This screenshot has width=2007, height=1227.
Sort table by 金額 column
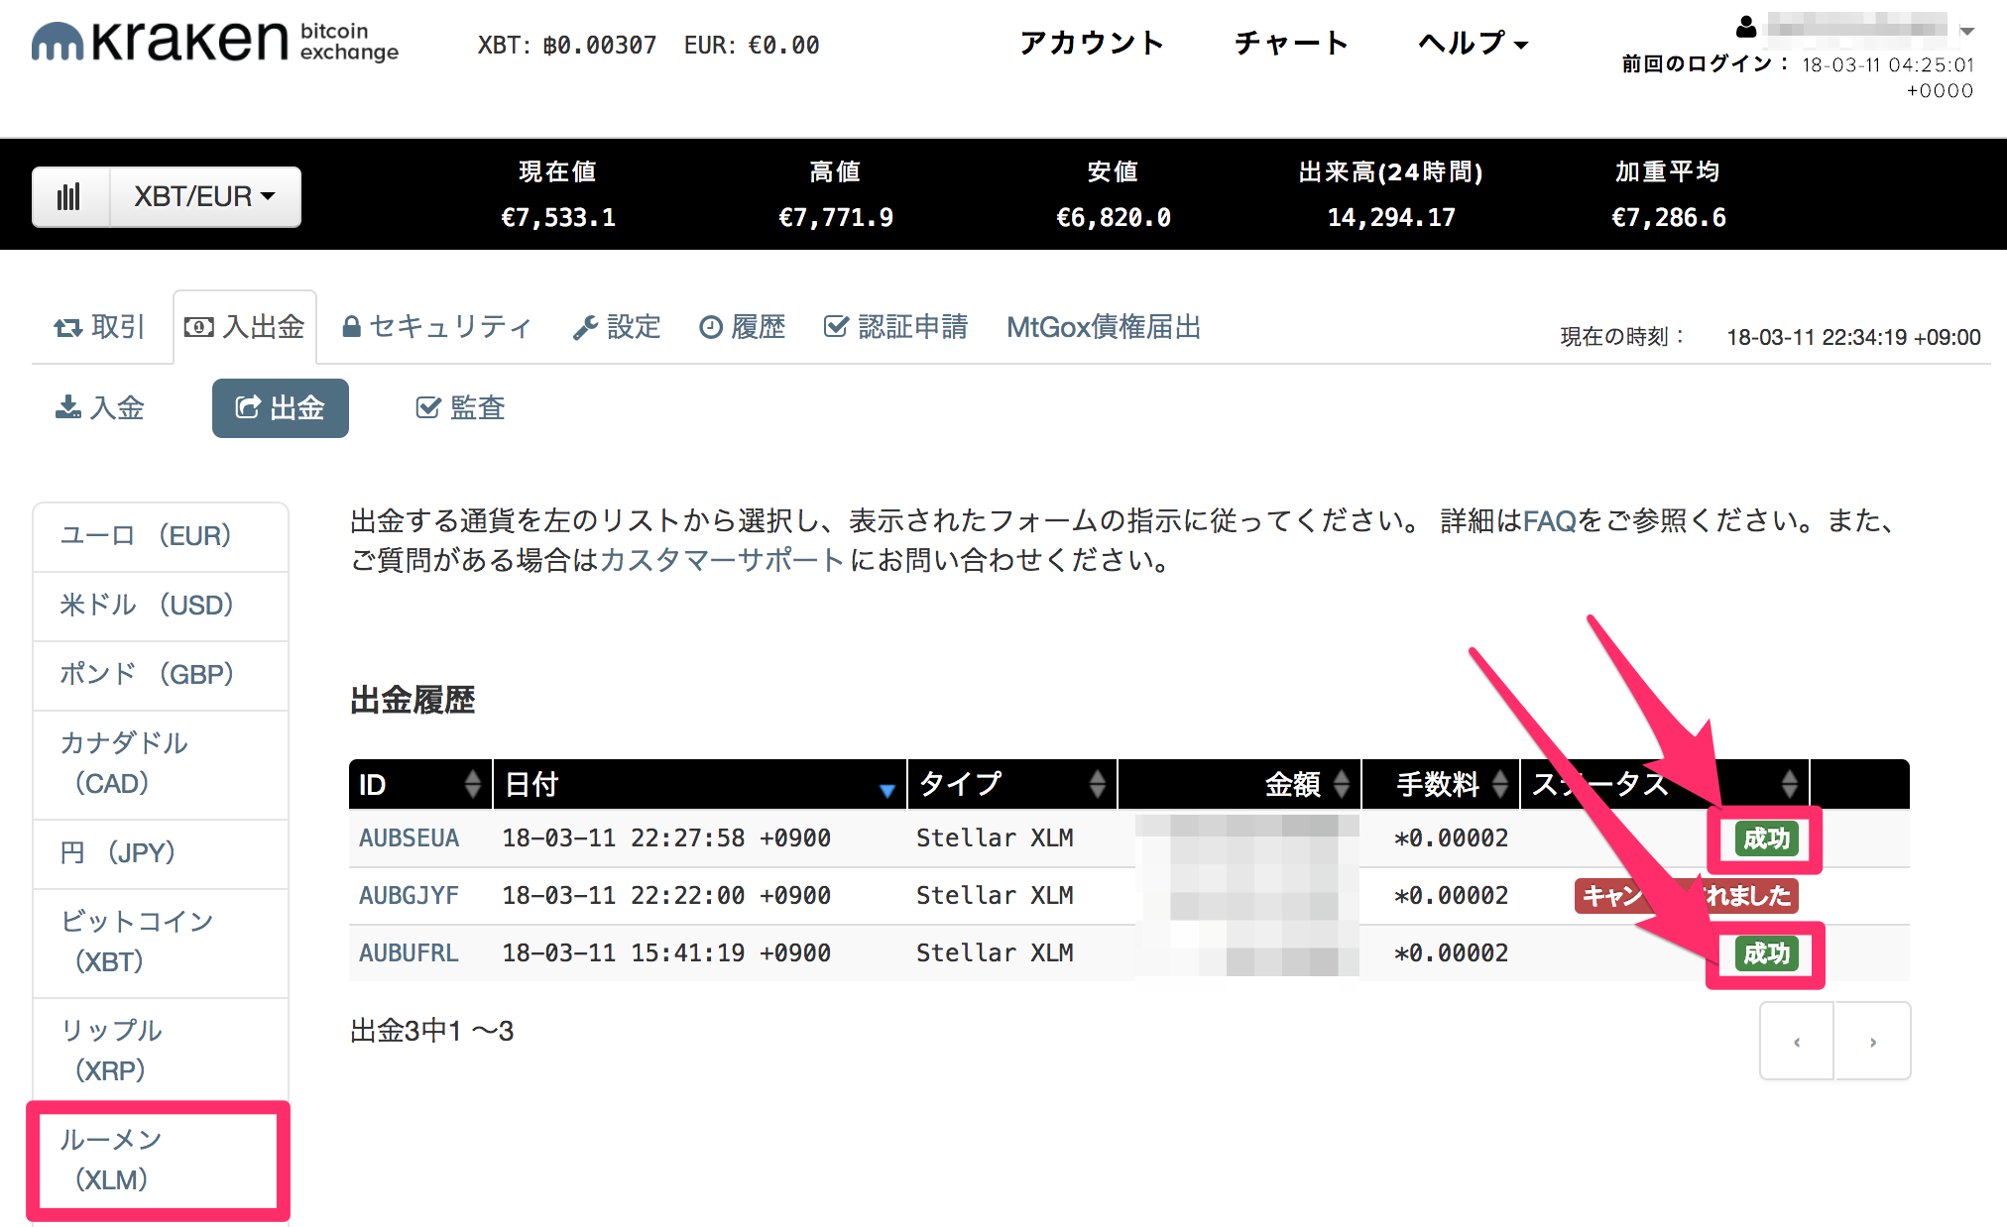[1240, 784]
